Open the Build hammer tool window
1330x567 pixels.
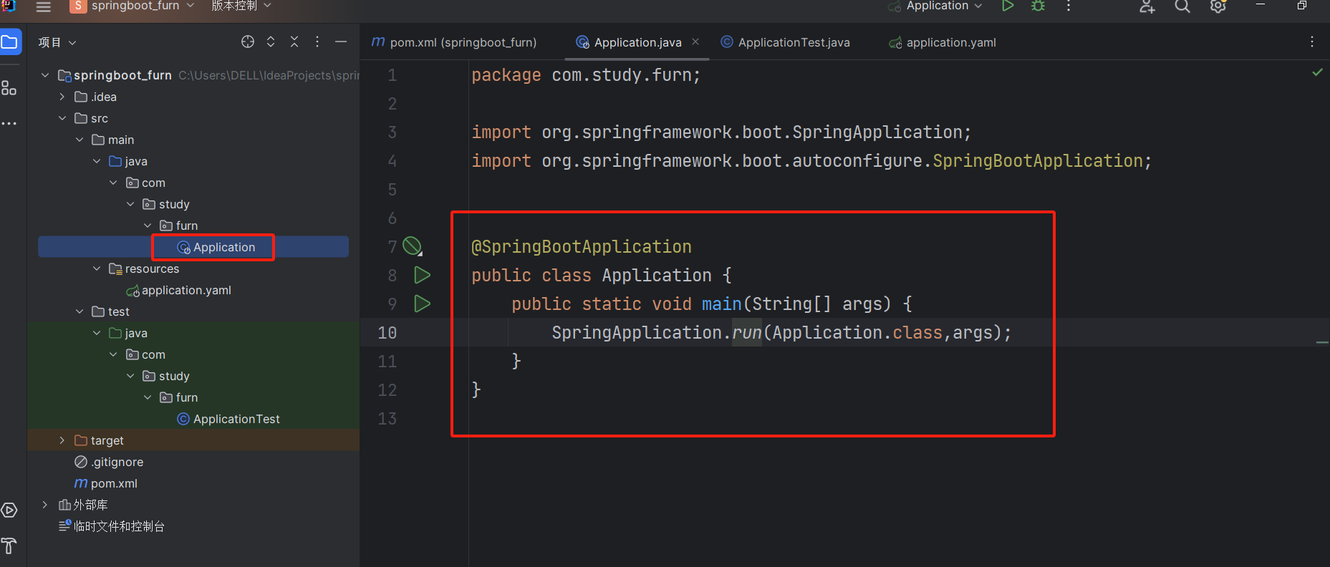tap(9, 546)
